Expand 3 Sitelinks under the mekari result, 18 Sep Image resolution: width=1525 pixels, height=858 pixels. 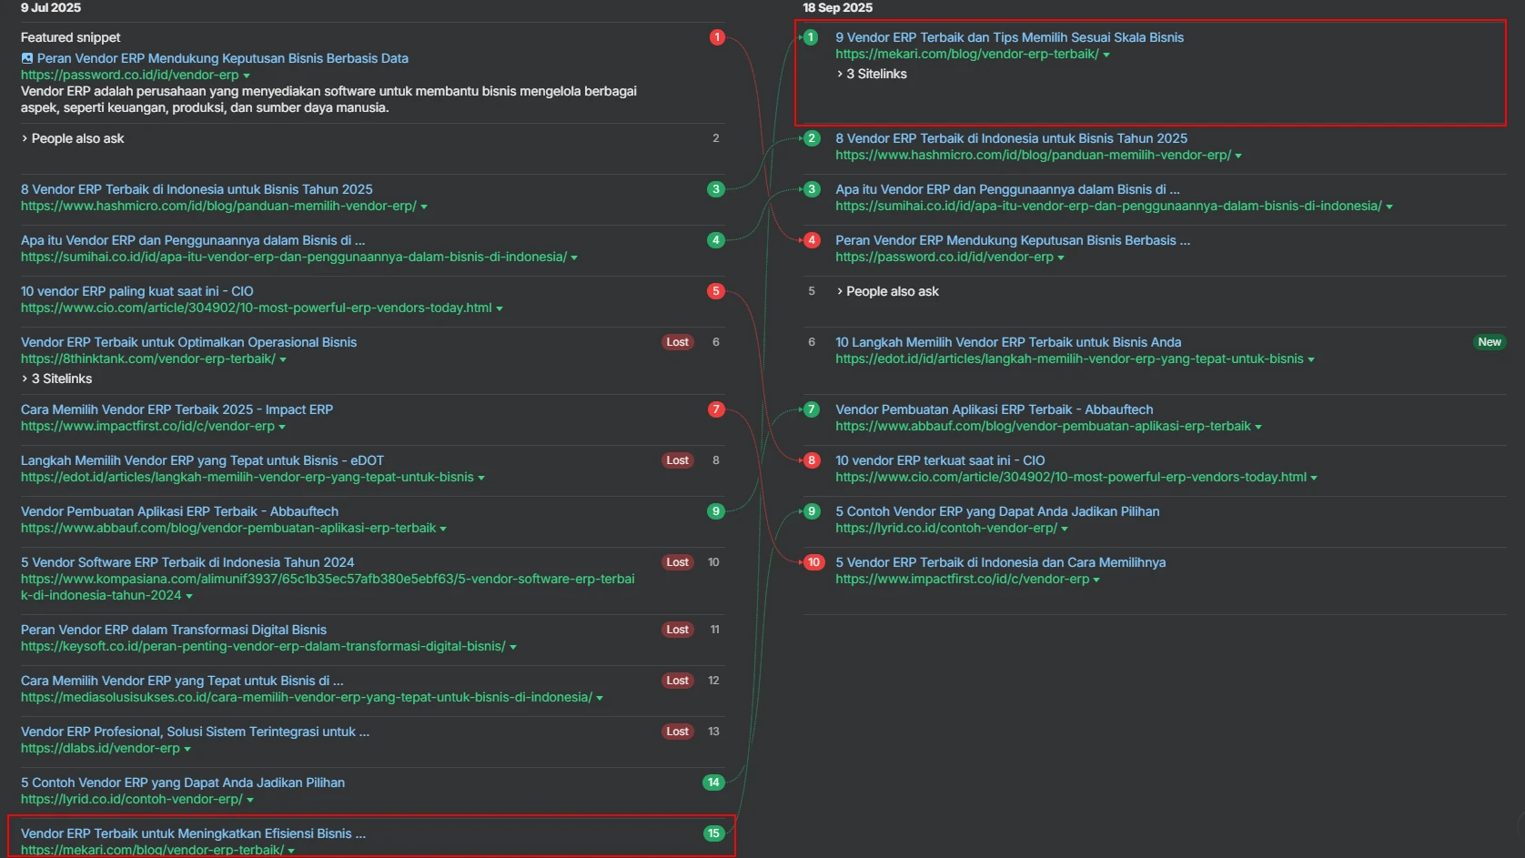coord(872,74)
